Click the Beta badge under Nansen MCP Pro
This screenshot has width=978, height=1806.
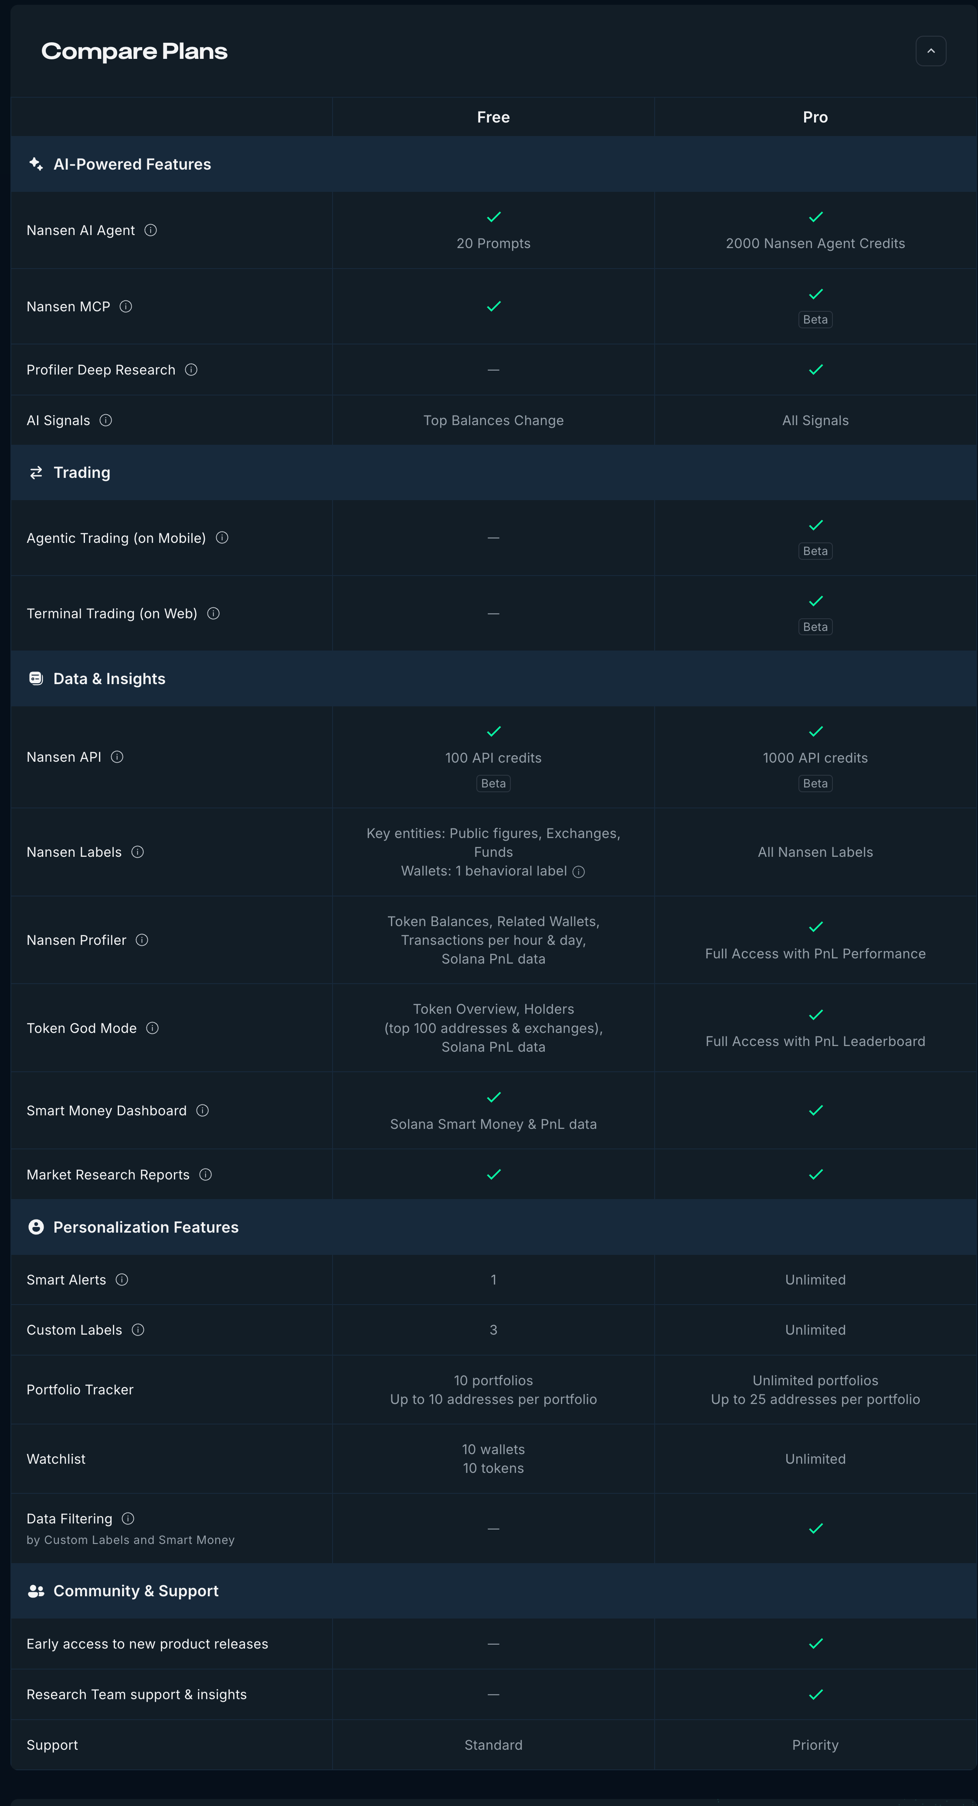coord(815,320)
